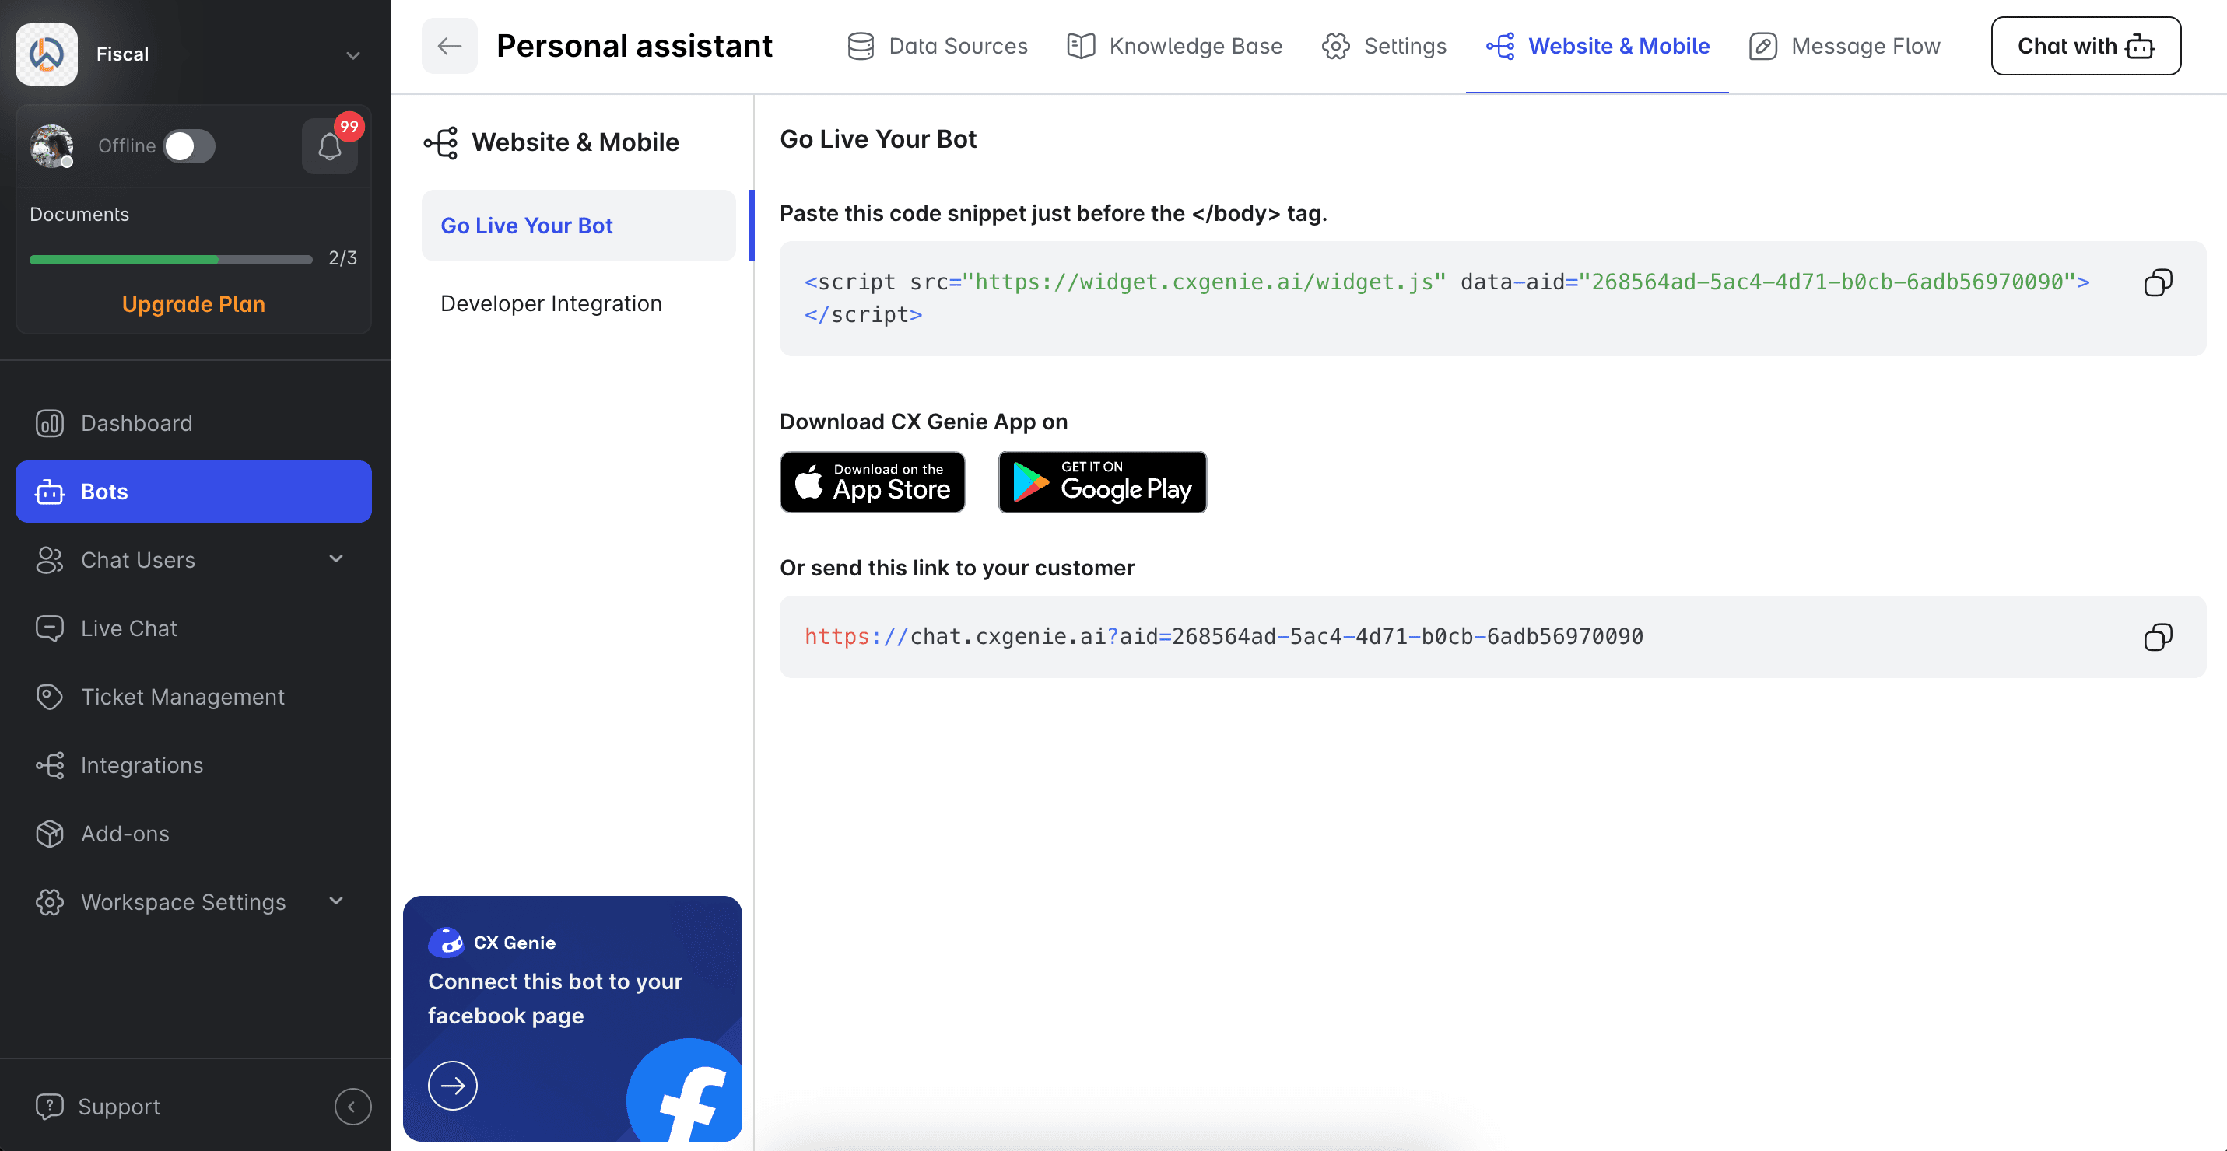Click the "2/3" documents count
The height and width of the screenshot is (1151, 2227).
[x=342, y=258]
